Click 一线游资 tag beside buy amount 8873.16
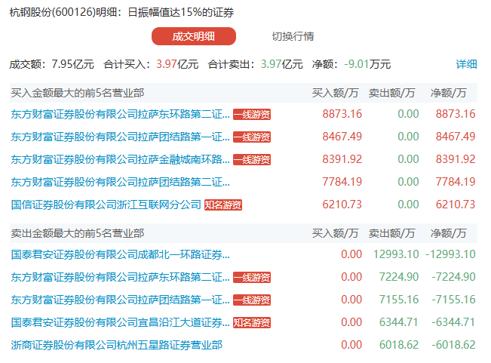Screen dimensions: 491x363 [252, 114]
